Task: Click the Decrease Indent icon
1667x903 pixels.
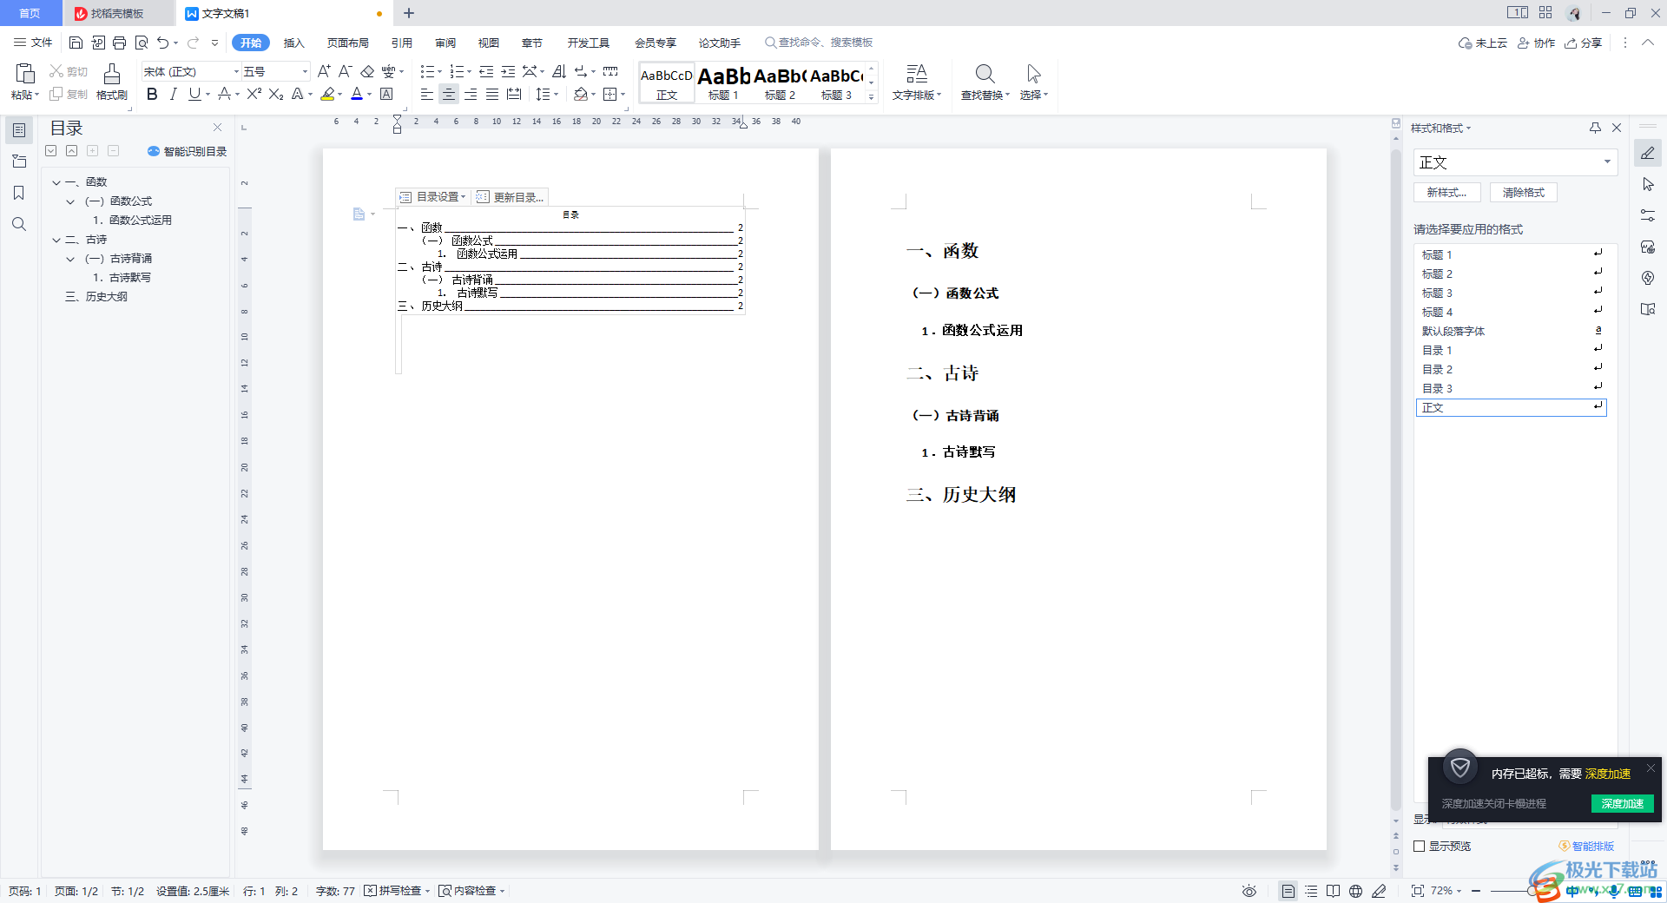Action: (486, 71)
